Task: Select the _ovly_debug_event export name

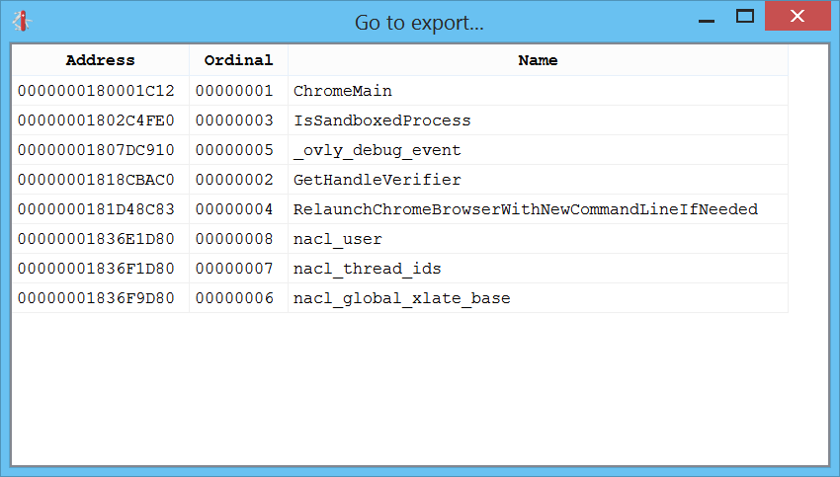Action: [x=378, y=150]
